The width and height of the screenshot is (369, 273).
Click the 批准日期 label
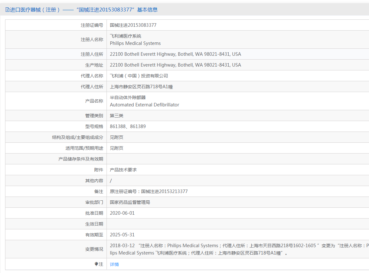point(94,213)
